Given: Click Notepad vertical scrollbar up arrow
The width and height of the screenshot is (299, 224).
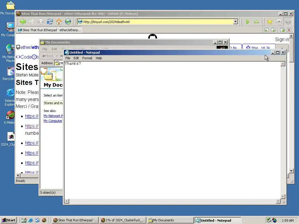Looking at the screenshot, I should pyautogui.click(x=283, y=64).
